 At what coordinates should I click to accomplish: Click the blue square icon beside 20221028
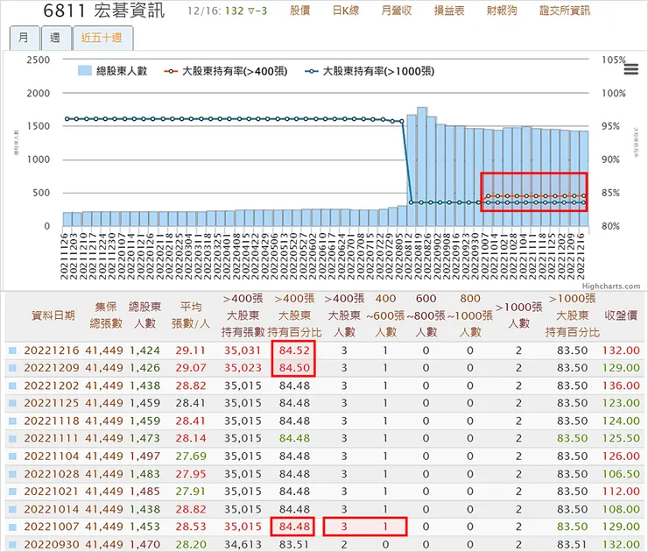click(13, 474)
